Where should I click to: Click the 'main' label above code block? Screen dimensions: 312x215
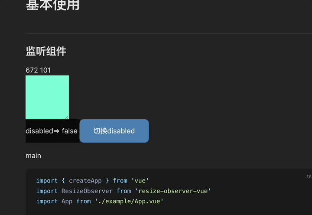pos(33,156)
